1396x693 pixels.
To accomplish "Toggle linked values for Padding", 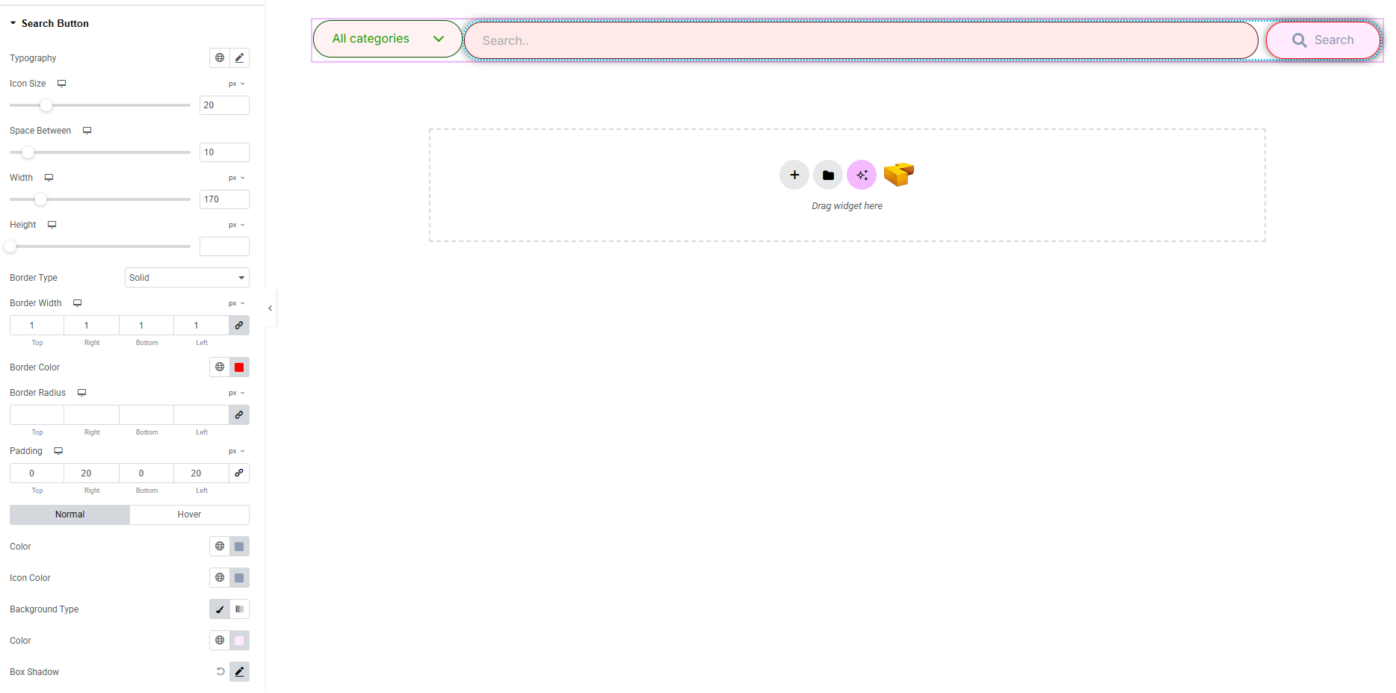I will click(x=239, y=473).
